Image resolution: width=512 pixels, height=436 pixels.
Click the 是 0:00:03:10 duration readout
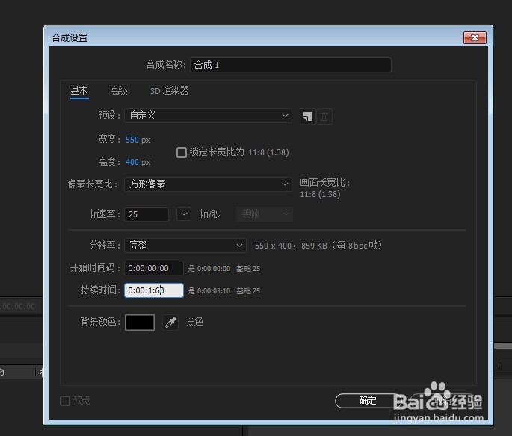[x=209, y=290]
